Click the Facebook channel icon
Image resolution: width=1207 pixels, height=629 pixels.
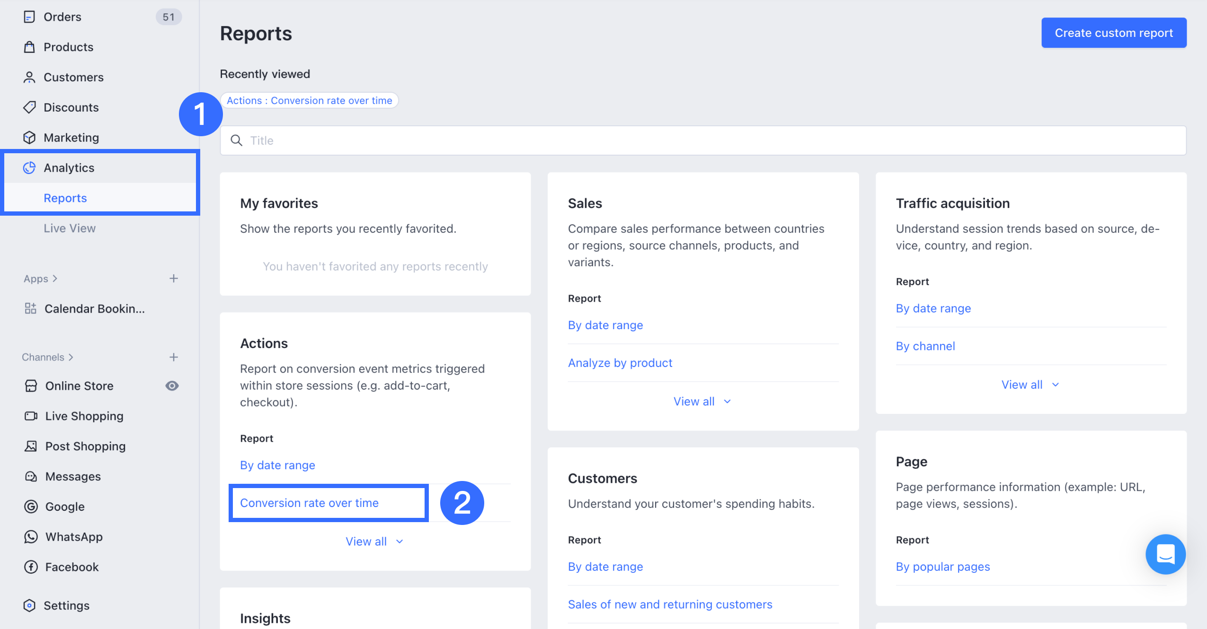pyautogui.click(x=31, y=567)
